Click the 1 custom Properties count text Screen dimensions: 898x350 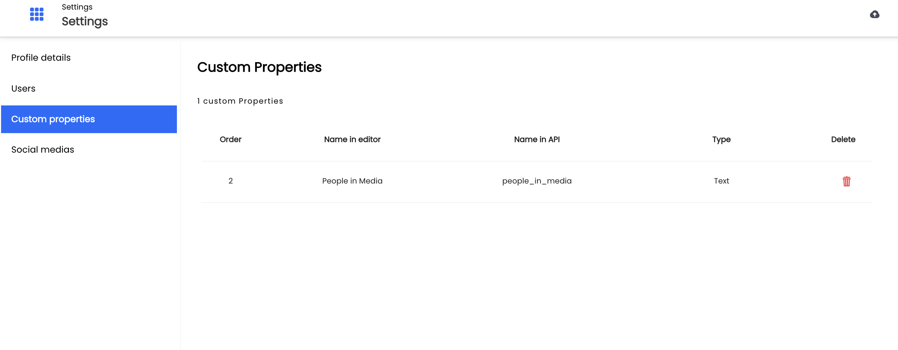[x=240, y=101]
